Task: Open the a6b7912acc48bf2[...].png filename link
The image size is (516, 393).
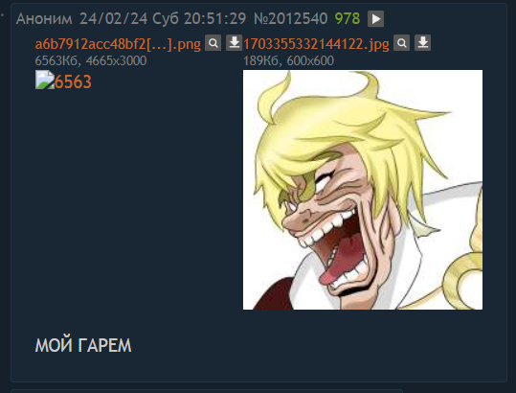Action: pyautogui.click(x=118, y=44)
